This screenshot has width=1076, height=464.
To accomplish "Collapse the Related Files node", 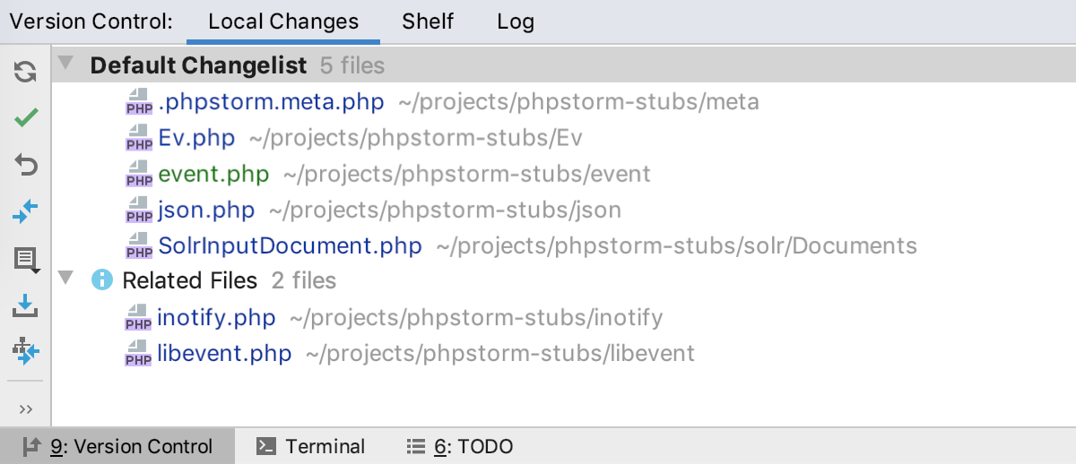I will point(65,279).
